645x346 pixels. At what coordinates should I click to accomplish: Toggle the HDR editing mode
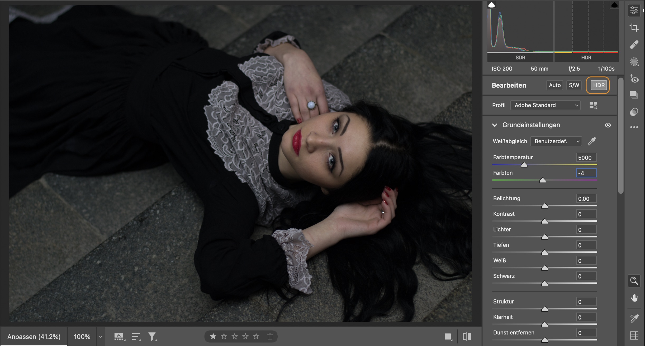click(598, 85)
